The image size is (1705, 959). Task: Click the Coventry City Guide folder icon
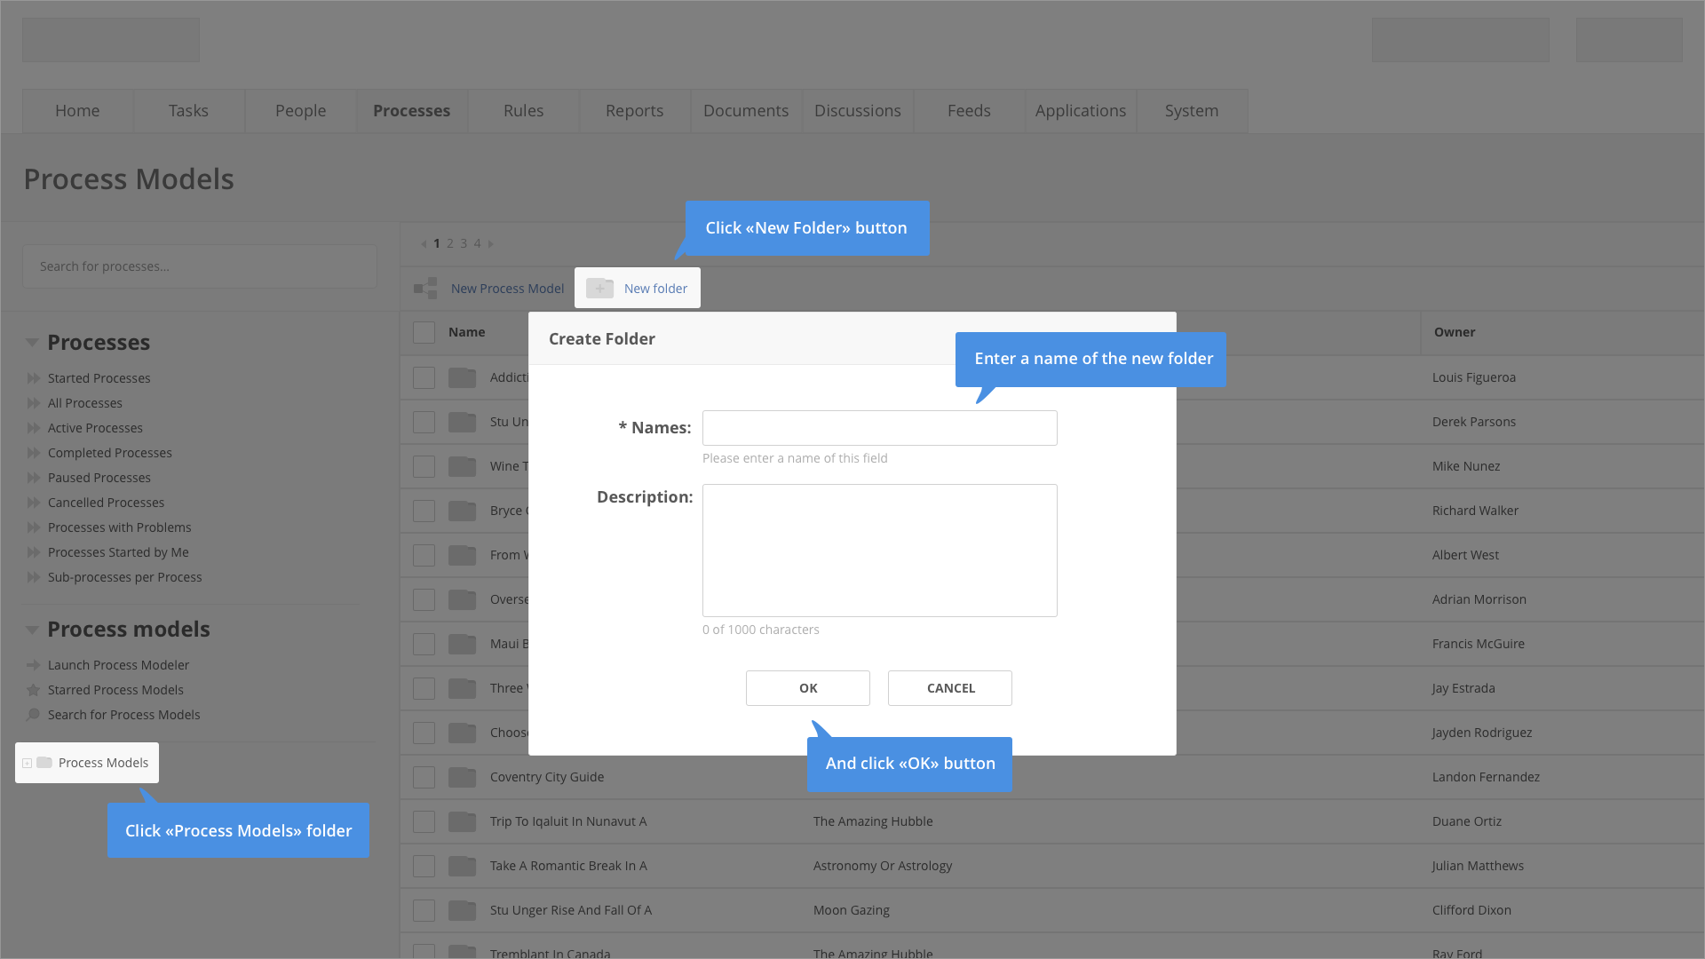462,777
